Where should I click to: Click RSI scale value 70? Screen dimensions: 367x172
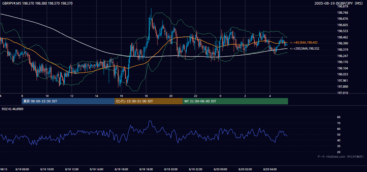(339, 123)
